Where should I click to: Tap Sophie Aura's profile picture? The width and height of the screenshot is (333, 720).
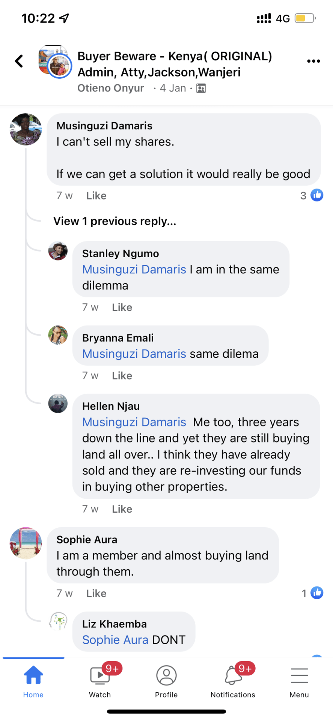pyautogui.click(x=26, y=543)
